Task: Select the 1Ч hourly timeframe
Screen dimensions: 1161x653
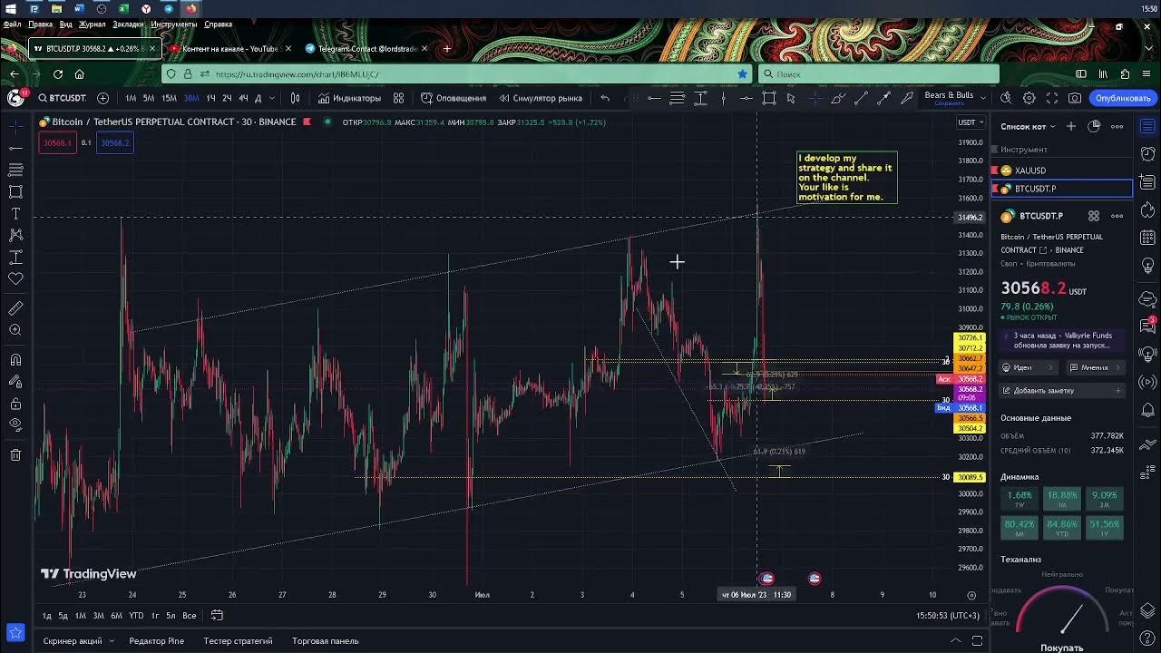Action: pos(210,98)
